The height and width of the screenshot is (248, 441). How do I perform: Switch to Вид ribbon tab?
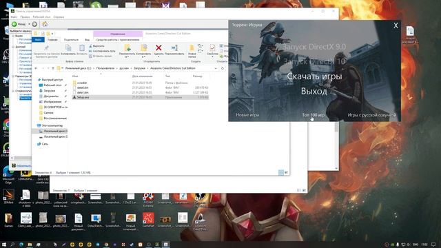tap(88, 40)
